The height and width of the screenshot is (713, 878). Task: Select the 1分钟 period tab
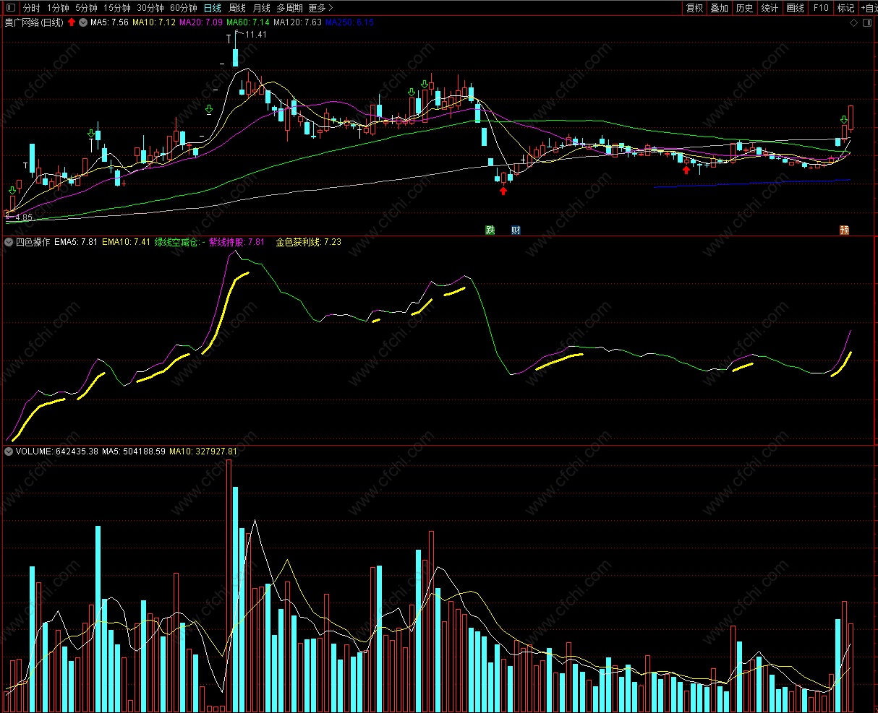tap(59, 8)
